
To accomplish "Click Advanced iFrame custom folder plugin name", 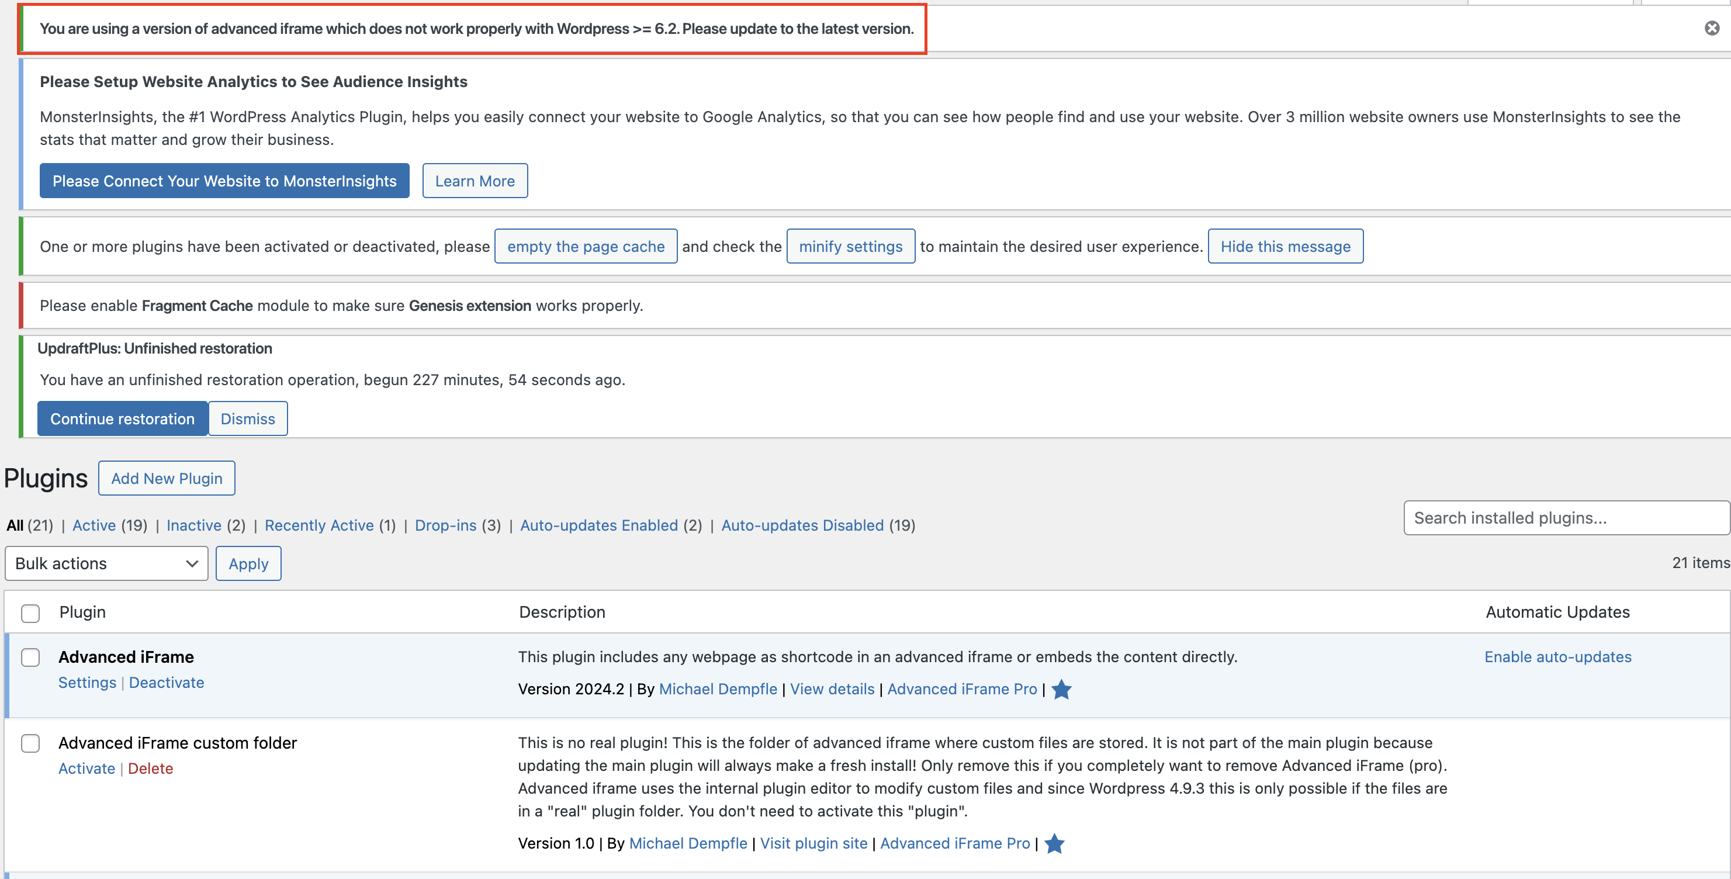I will click(x=178, y=743).
